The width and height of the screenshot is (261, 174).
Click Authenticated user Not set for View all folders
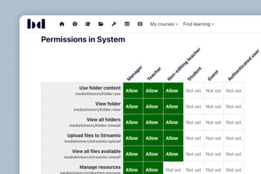click(233, 122)
